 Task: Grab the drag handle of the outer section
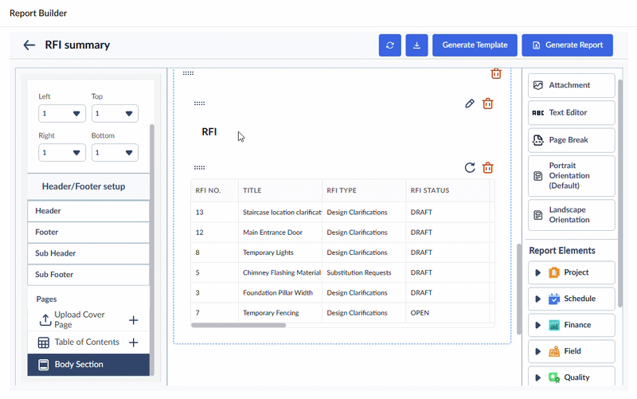click(188, 73)
